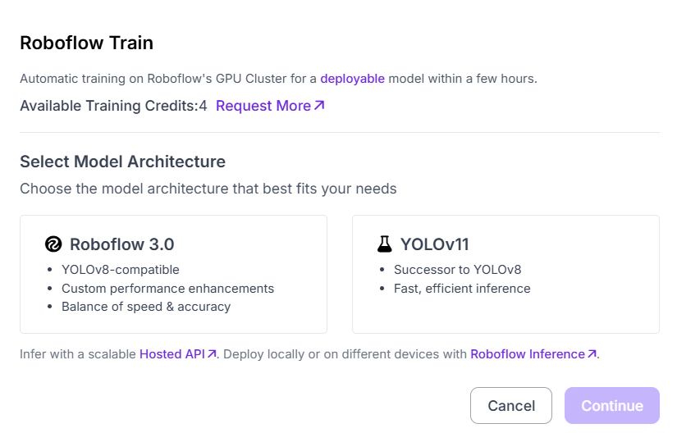
Task: Click the Available Training Credits label
Action: (108, 106)
